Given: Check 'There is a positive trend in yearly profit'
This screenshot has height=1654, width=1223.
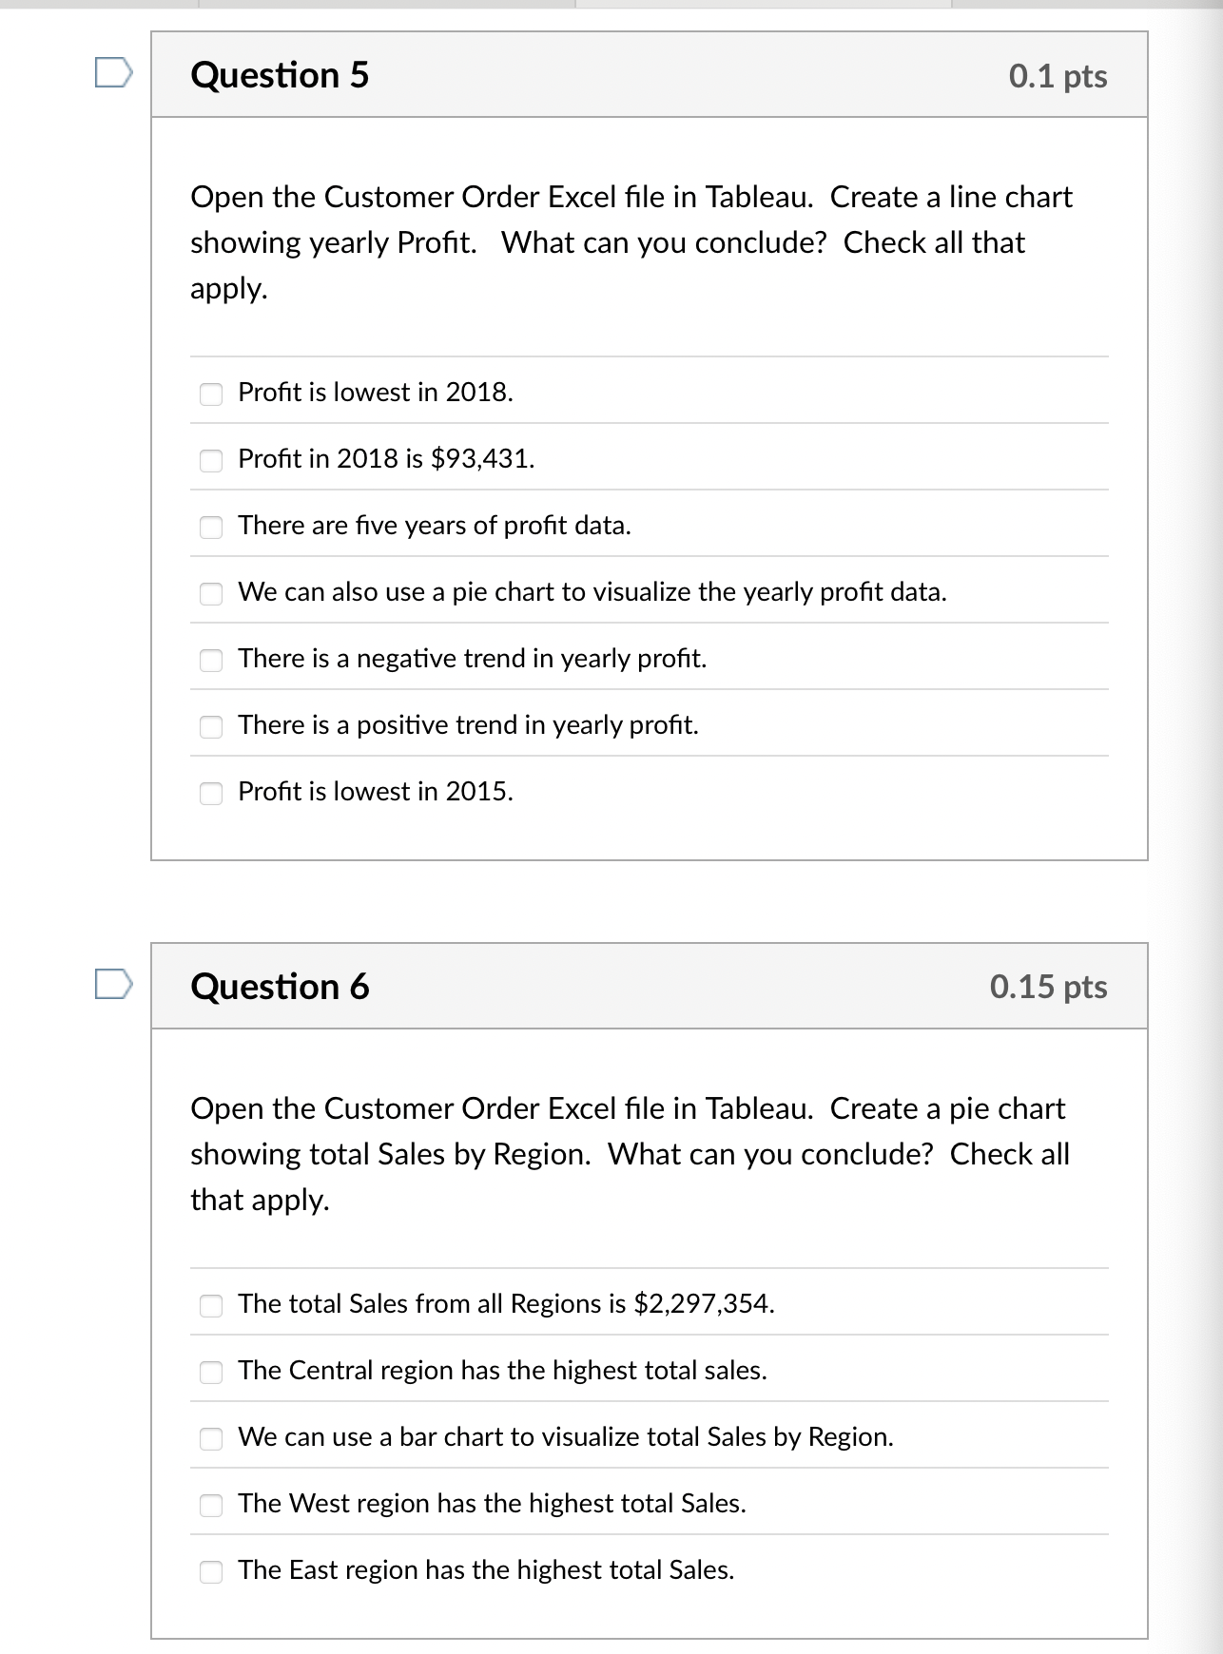Looking at the screenshot, I should point(209,728).
